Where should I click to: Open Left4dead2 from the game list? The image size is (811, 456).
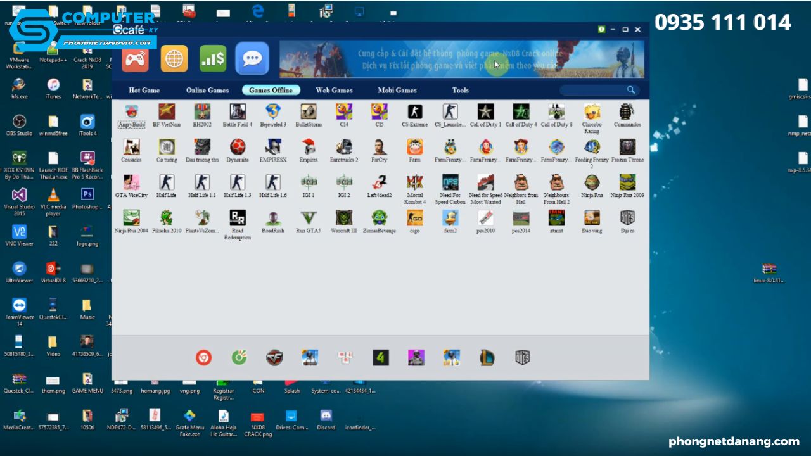[379, 184]
